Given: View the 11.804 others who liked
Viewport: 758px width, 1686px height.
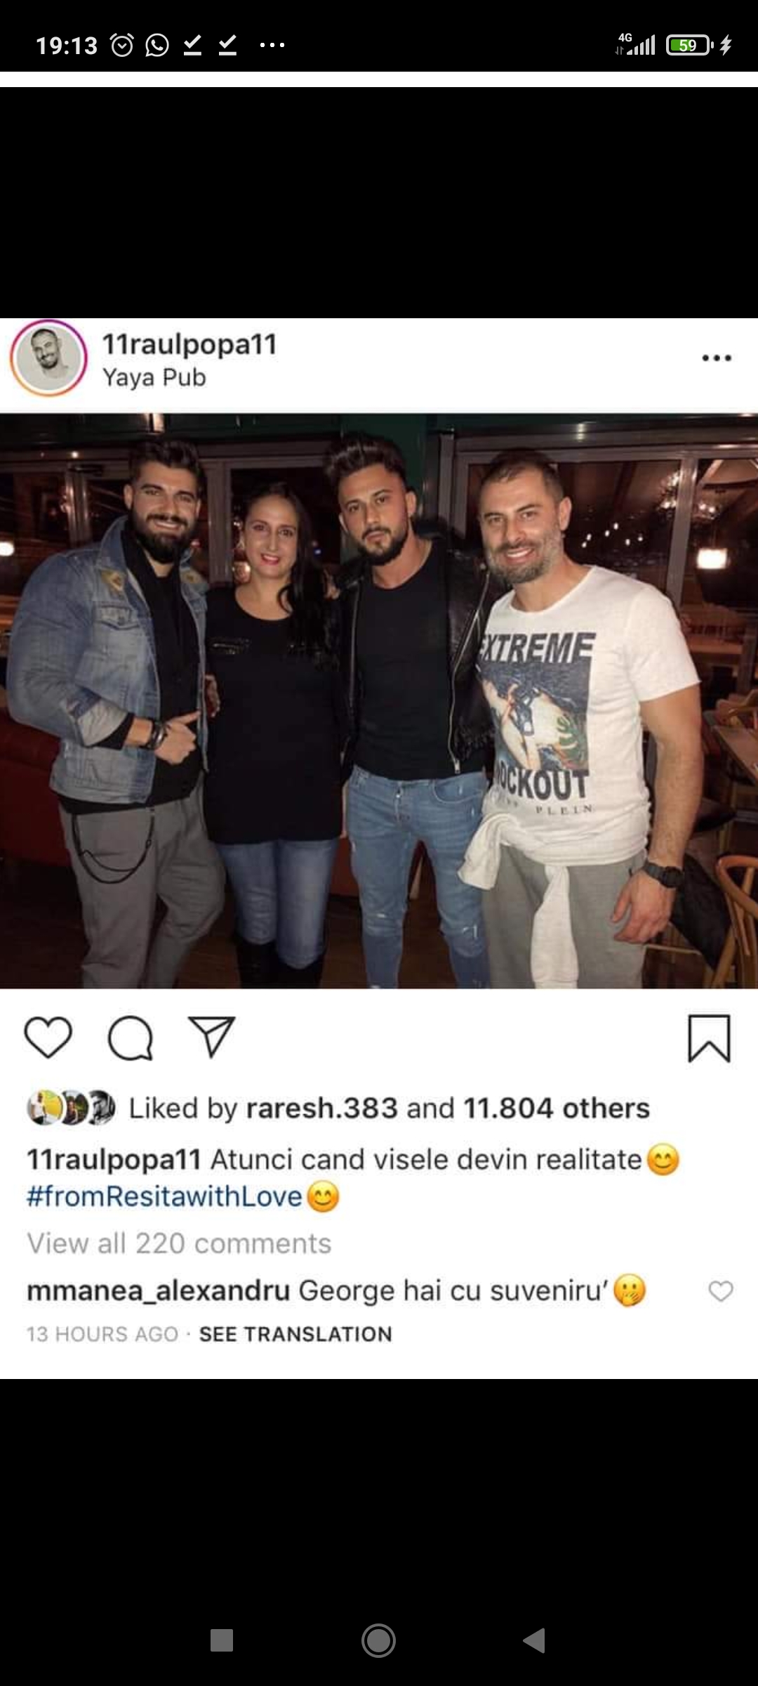Looking at the screenshot, I should tap(557, 1109).
